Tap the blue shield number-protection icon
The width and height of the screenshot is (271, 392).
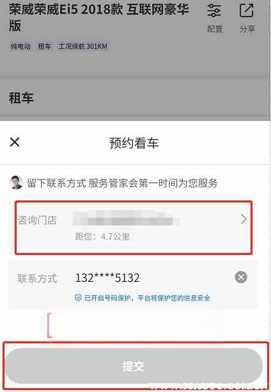[x=79, y=297]
